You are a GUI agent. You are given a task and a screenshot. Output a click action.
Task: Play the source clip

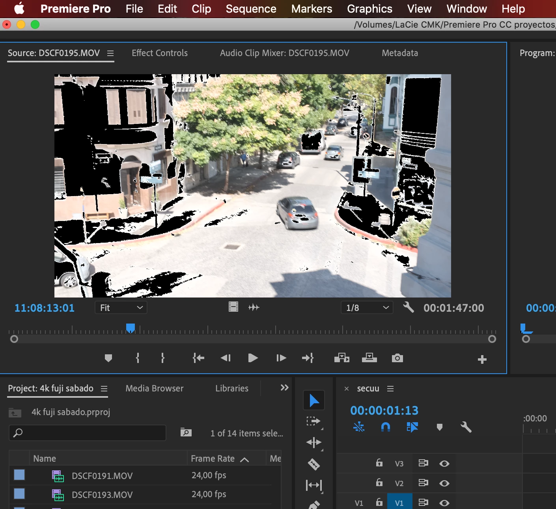pyautogui.click(x=253, y=358)
